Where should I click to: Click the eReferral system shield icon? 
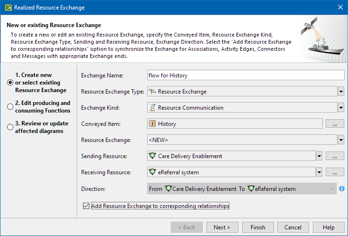pos(153,172)
